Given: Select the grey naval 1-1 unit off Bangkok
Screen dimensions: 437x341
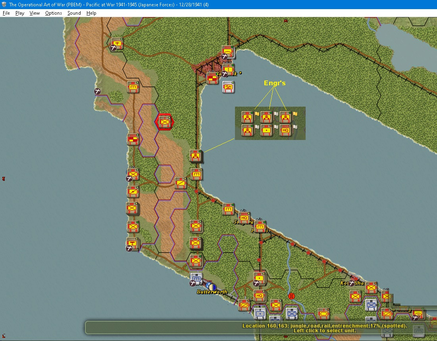Looking at the screenshot, I should coord(229,87).
